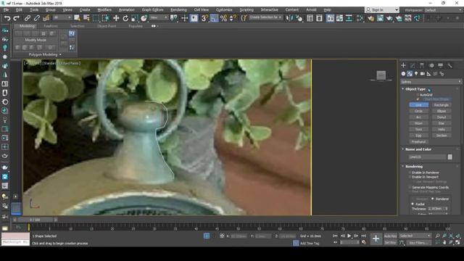The height and width of the screenshot is (261, 464).
Task: Activate the Select and Move tool
Action: click(x=116, y=18)
